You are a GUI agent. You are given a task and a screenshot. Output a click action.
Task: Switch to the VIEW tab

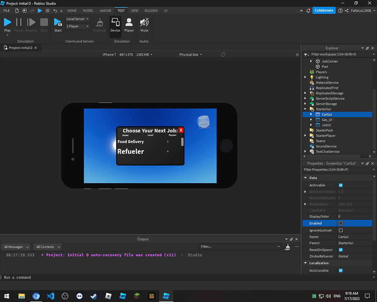coord(135,10)
